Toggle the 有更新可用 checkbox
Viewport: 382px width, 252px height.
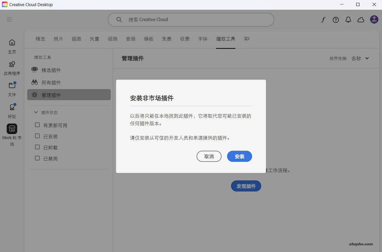[x=37, y=125]
